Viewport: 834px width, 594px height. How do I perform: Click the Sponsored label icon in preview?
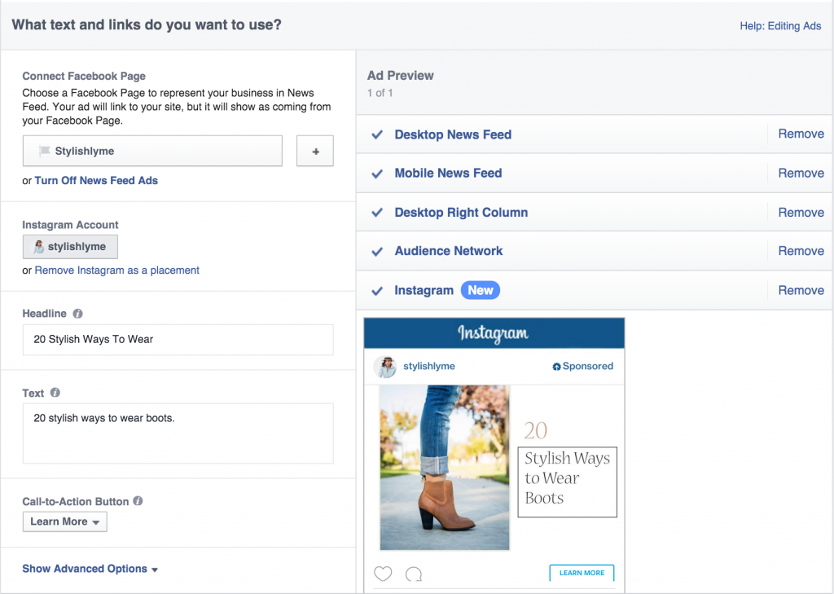pyautogui.click(x=556, y=367)
